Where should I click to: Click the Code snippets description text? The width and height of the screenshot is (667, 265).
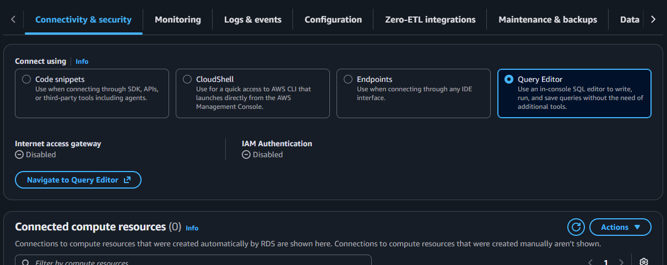click(x=97, y=93)
